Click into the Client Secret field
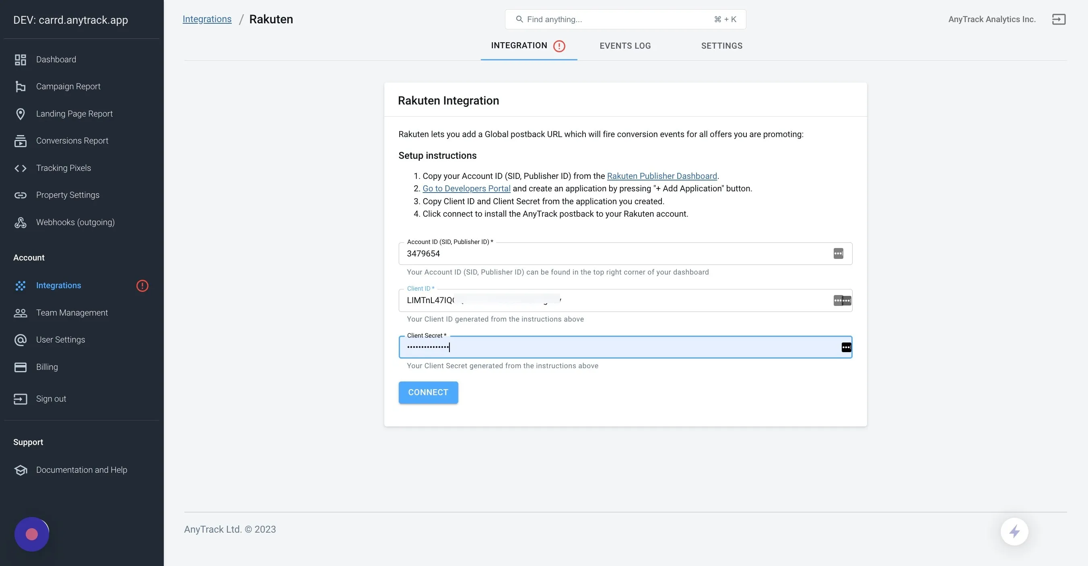1088x566 pixels. 626,347
